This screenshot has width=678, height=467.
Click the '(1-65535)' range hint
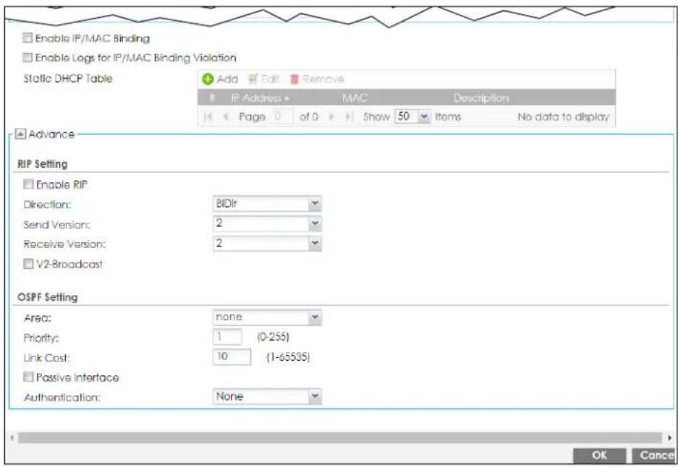tap(288, 357)
